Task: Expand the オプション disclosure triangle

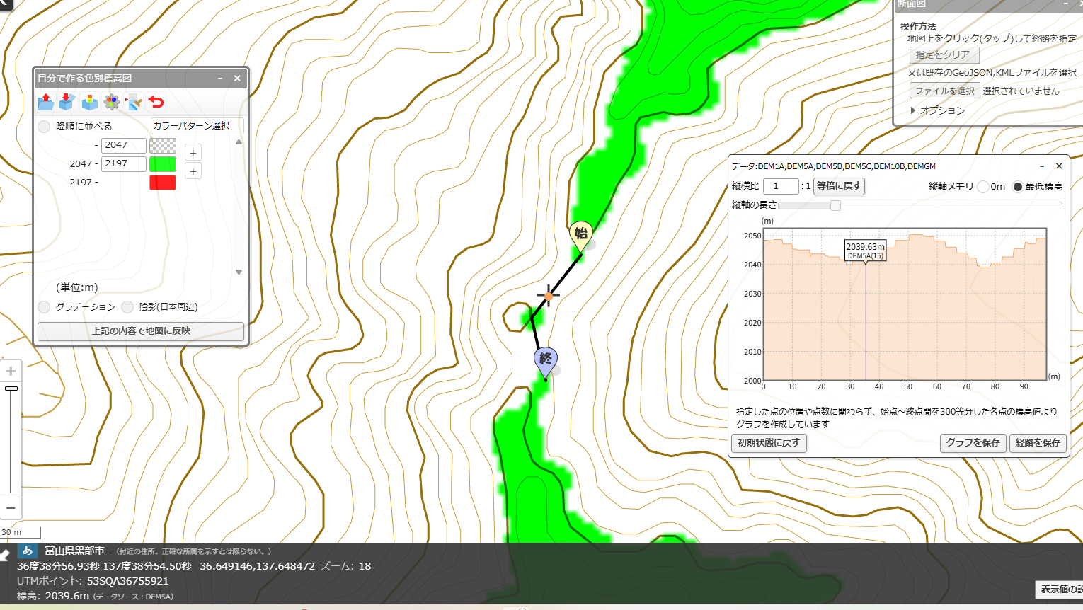Action: pyautogui.click(x=913, y=110)
